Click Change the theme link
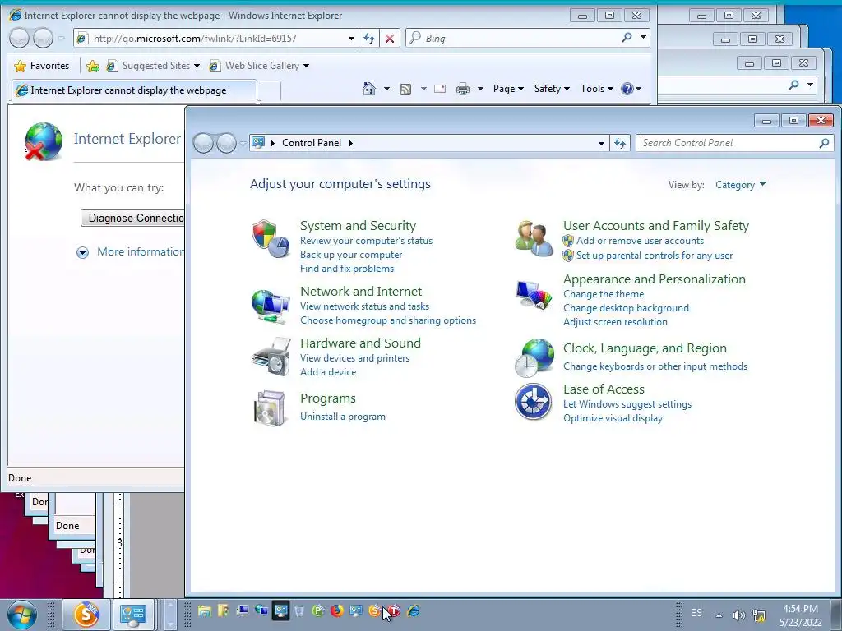842x631 pixels. [604, 294]
